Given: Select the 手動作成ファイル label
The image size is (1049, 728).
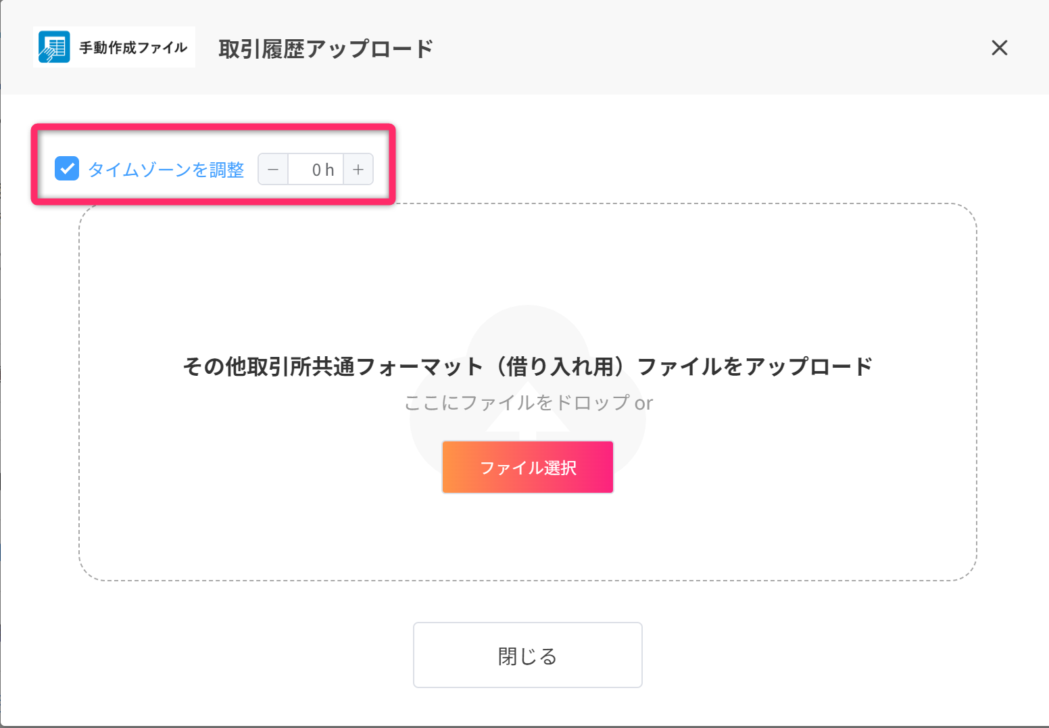Looking at the screenshot, I should click(133, 47).
